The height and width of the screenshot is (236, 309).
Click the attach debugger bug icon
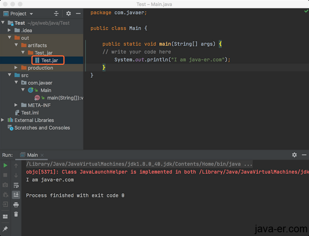pyautogui.click(x=5, y=195)
